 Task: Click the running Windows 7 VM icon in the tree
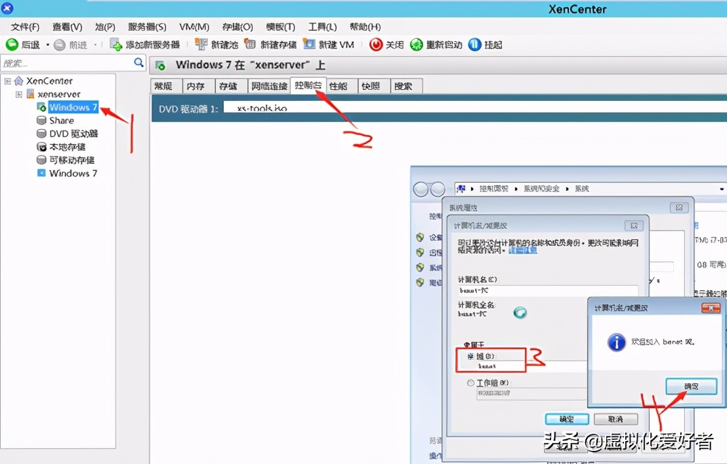(x=41, y=107)
